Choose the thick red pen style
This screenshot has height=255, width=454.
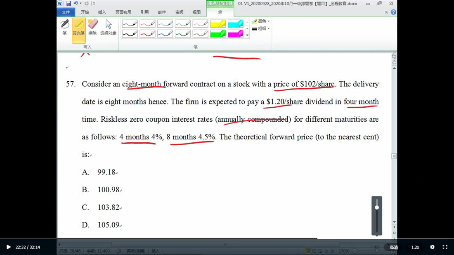(147, 34)
